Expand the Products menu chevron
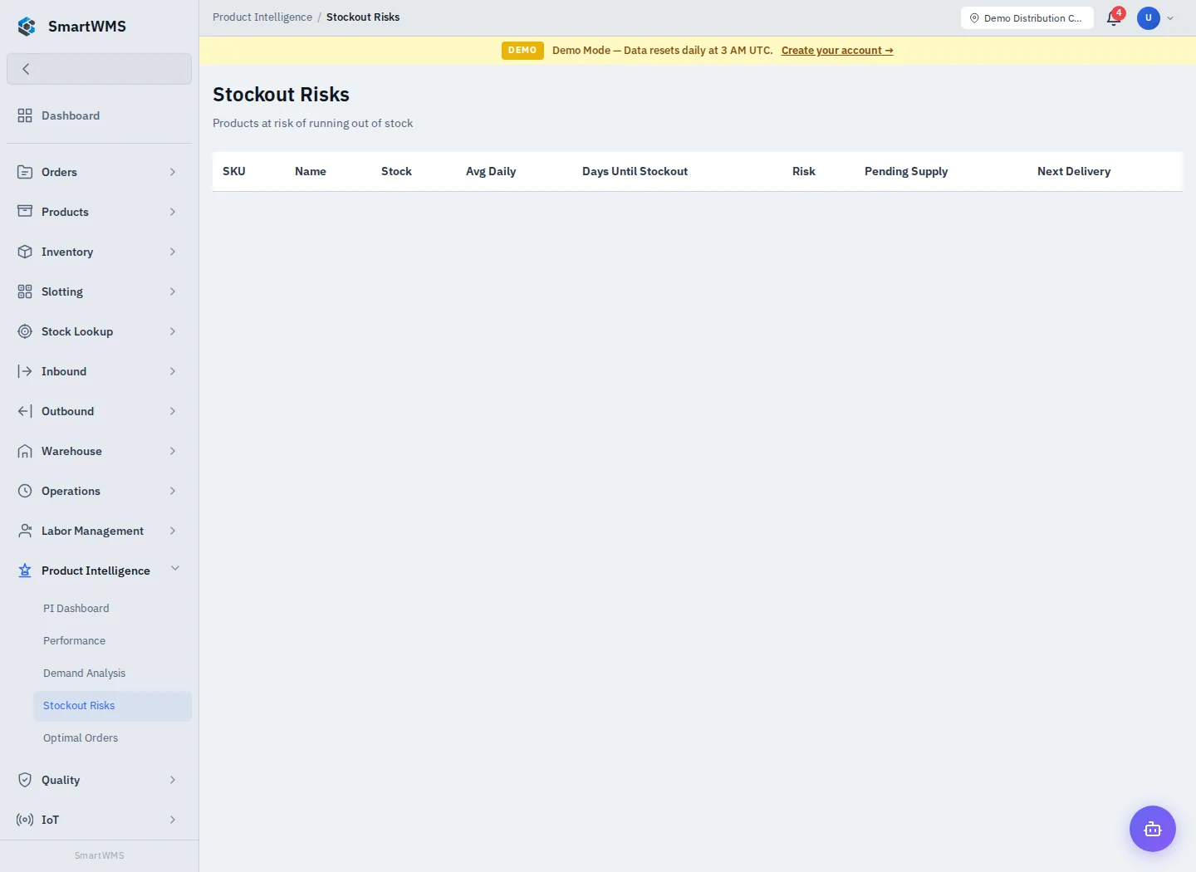1196x872 pixels. click(x=173, y=212)
